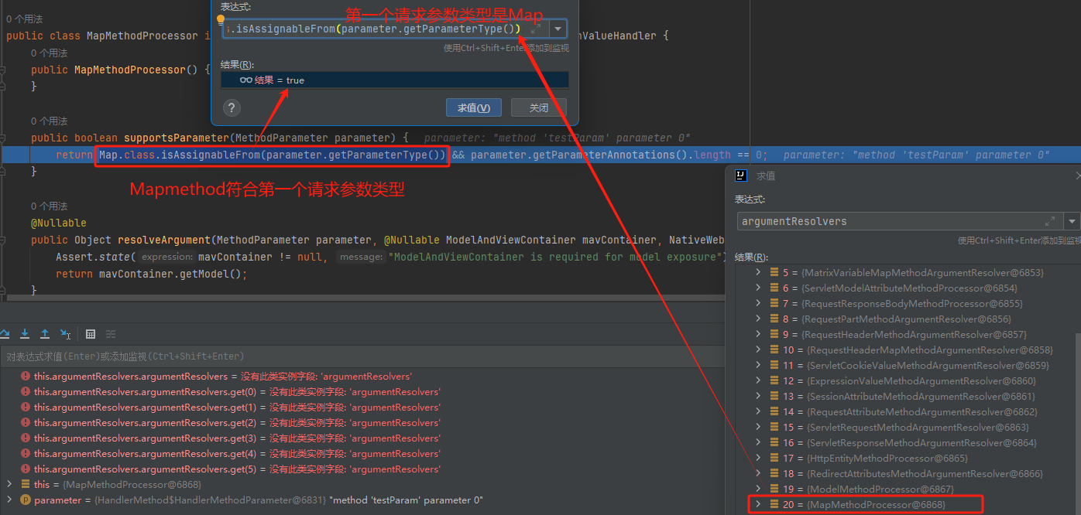Click the 'return mavContainer.getModel();' line
The width and height of the screenshot is (1081, 515).
click(x=151, y=274)
